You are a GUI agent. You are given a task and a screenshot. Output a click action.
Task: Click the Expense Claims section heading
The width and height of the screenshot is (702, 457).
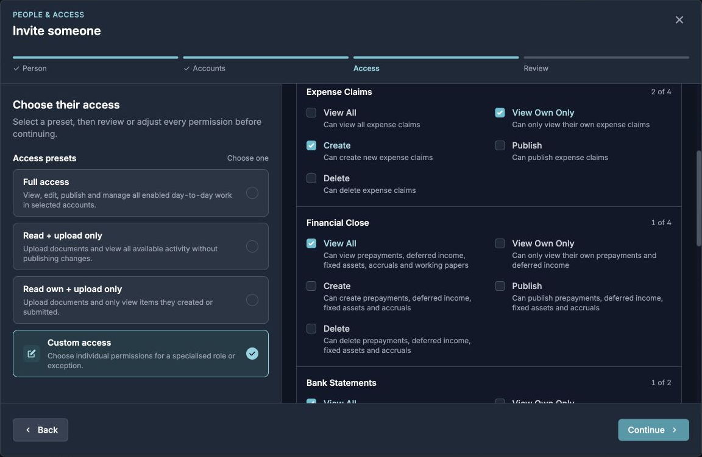click(339, 92)
